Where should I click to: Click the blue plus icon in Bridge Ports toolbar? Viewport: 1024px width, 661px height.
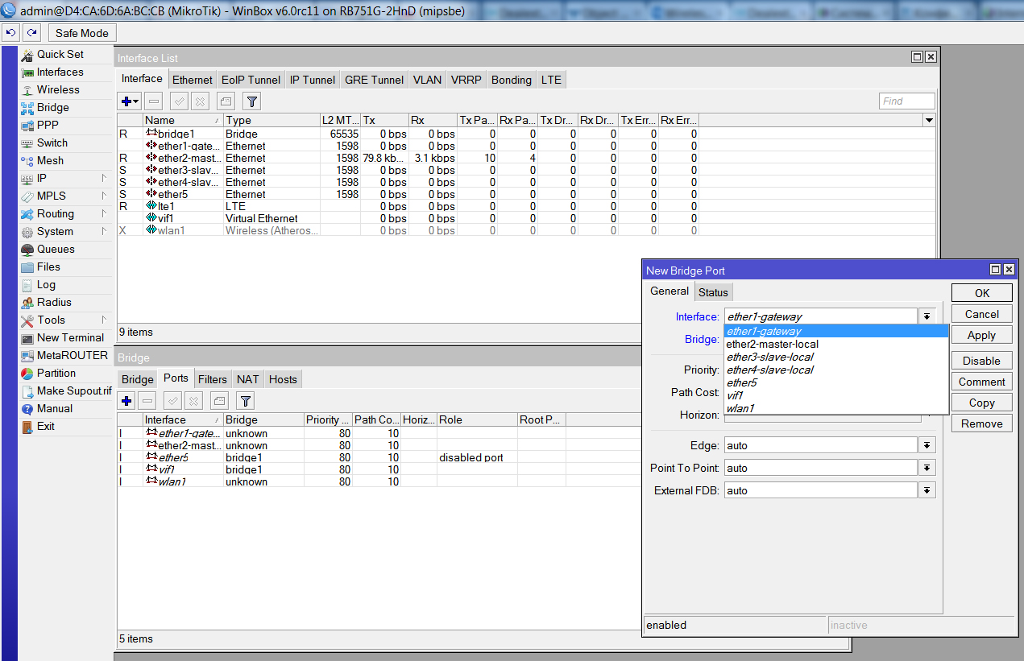(x=126, y=401)
